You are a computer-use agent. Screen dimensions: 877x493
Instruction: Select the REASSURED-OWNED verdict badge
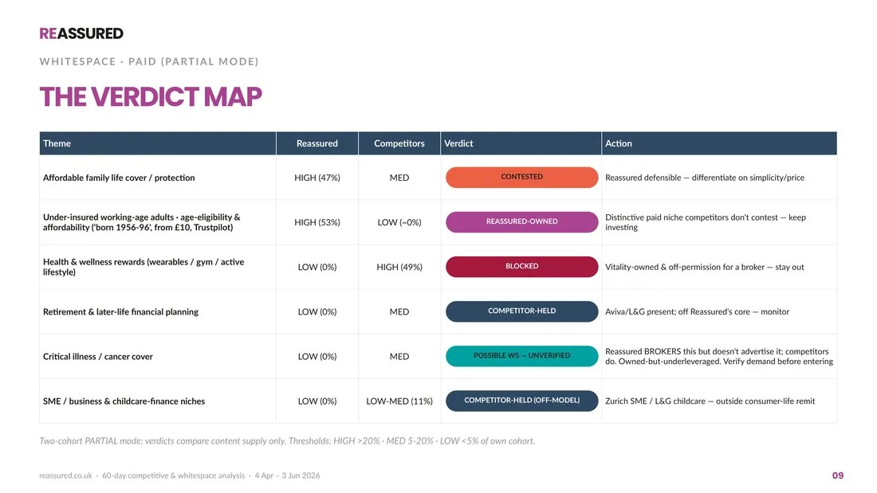(x=522, y=222)
